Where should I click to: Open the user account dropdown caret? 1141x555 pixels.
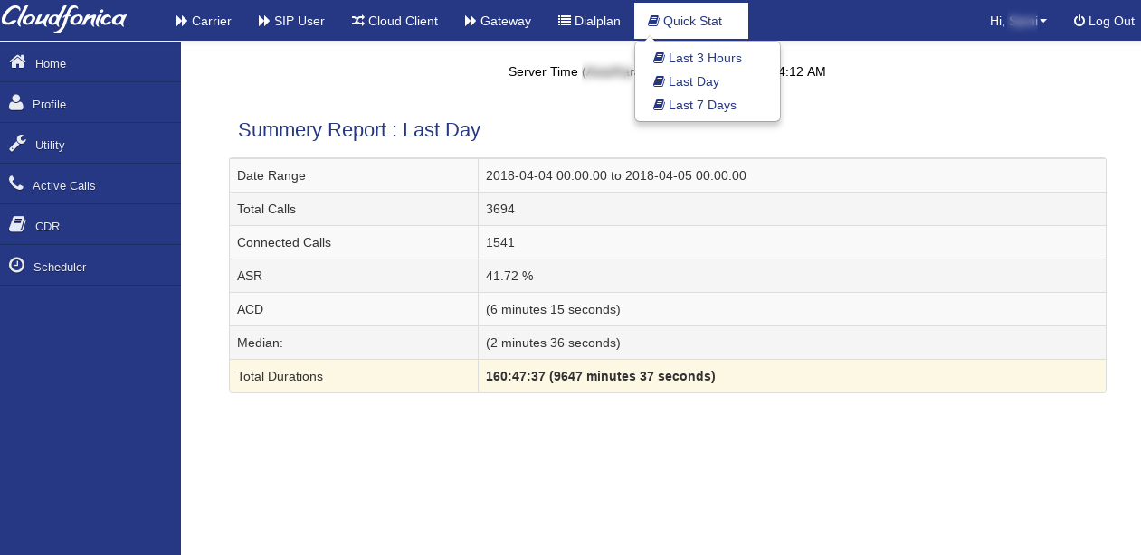[x=1043, y=21]
